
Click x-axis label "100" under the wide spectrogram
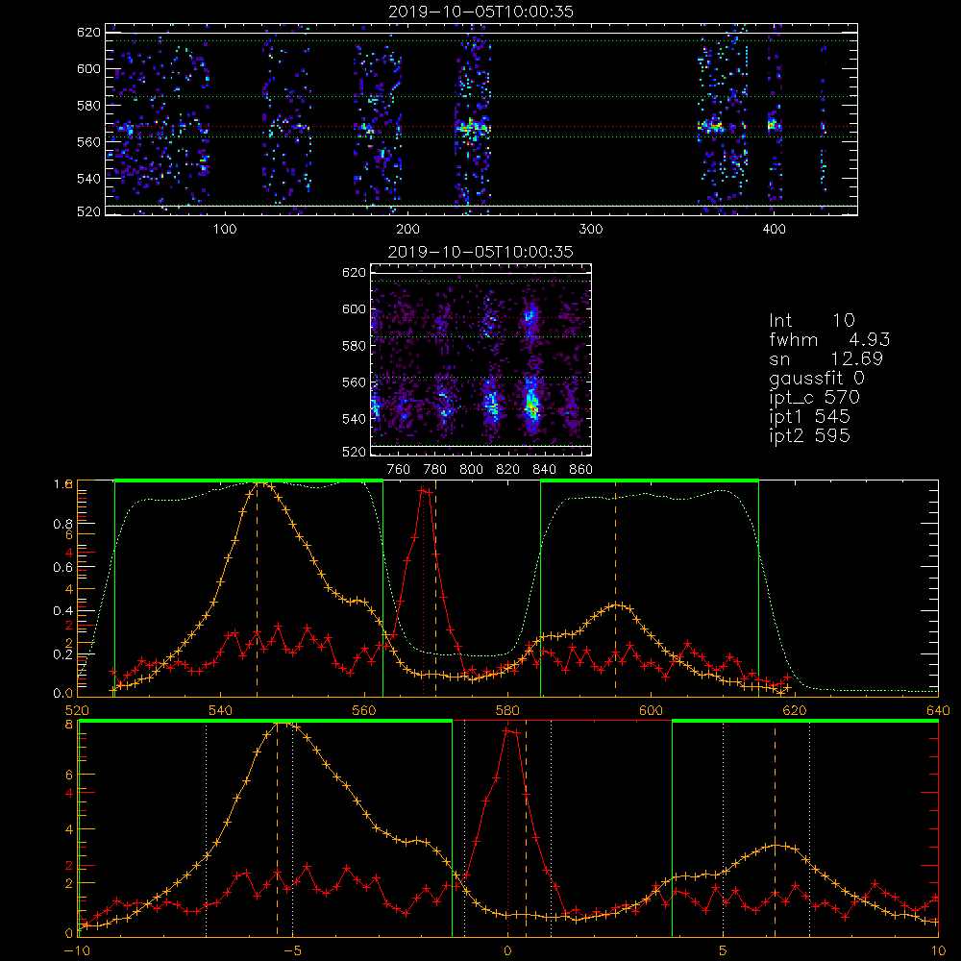tap(225, 230)
